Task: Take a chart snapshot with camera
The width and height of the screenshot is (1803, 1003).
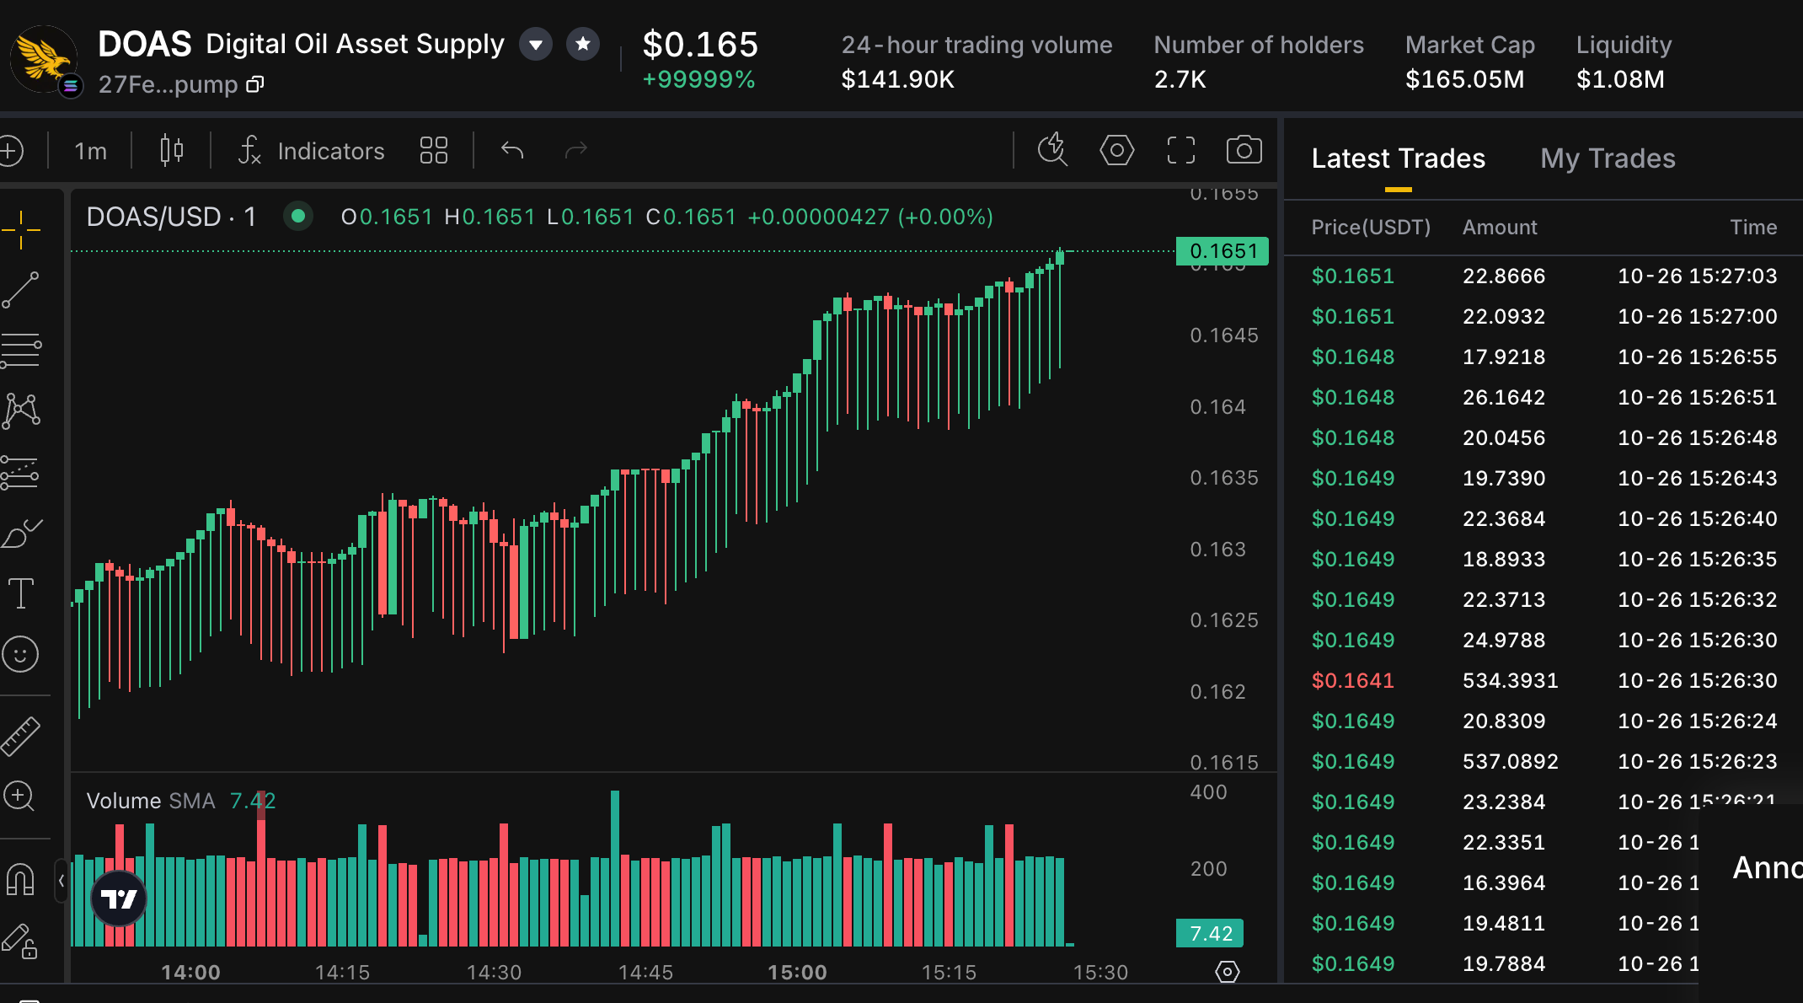Action: coord(1244,150)
